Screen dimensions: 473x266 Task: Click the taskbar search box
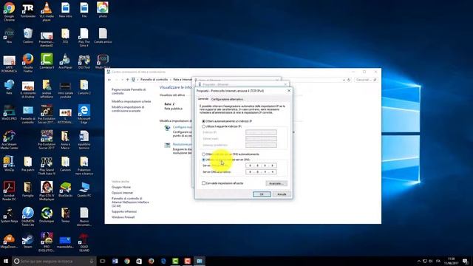[x=54, y=261]
